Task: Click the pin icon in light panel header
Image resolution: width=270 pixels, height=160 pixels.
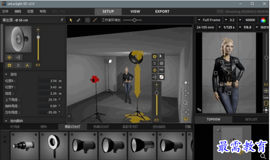Action: 62,20
